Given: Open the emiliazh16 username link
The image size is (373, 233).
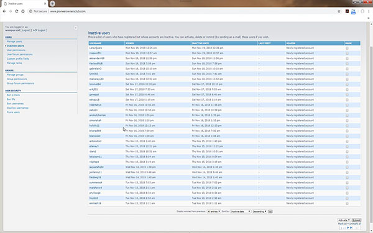Looking at the screenshot, I should (95, 203).
